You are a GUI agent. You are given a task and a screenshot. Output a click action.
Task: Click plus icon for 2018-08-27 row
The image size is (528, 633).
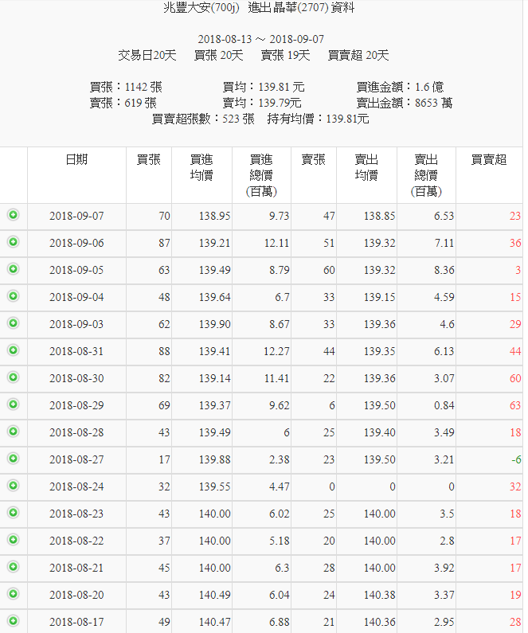[13, 459]
